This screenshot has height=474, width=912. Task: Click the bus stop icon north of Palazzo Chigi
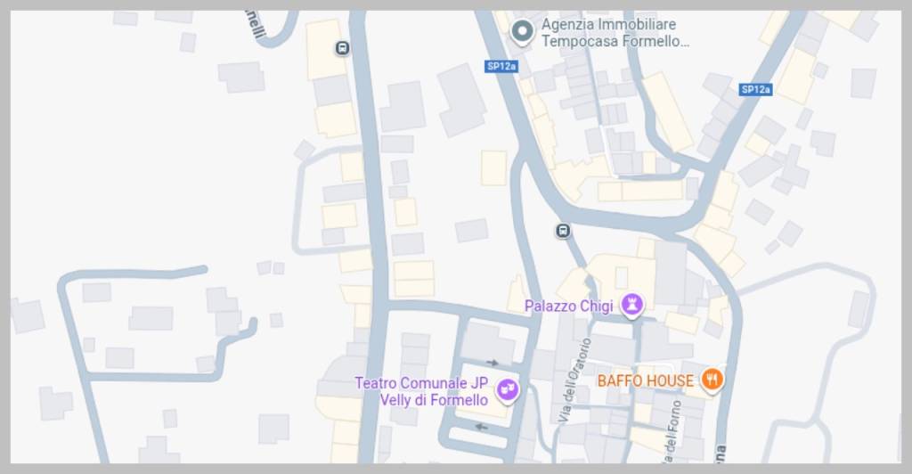563,231
